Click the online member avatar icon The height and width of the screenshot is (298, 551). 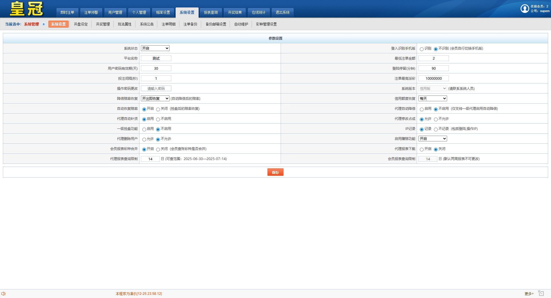525,9
